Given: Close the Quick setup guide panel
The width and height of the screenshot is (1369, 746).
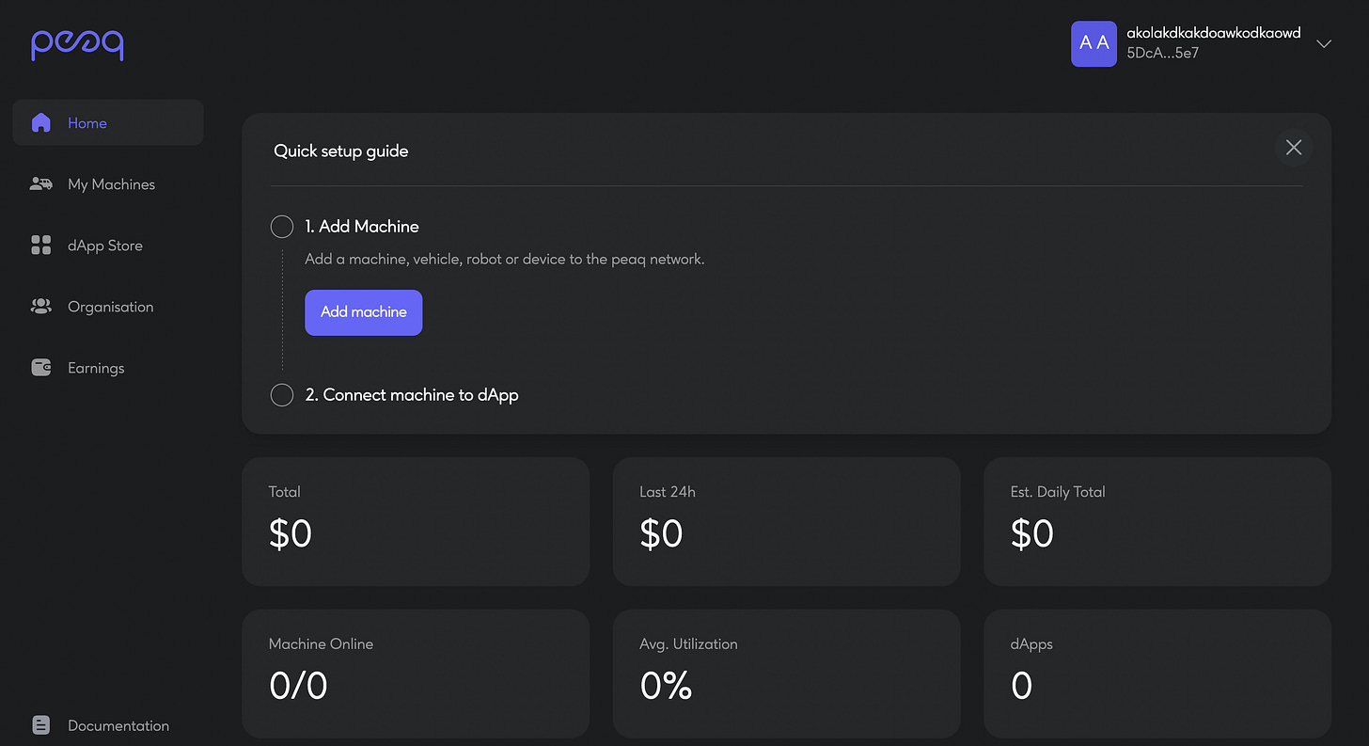Looking at the screenshot, I should coord(1294,148).
